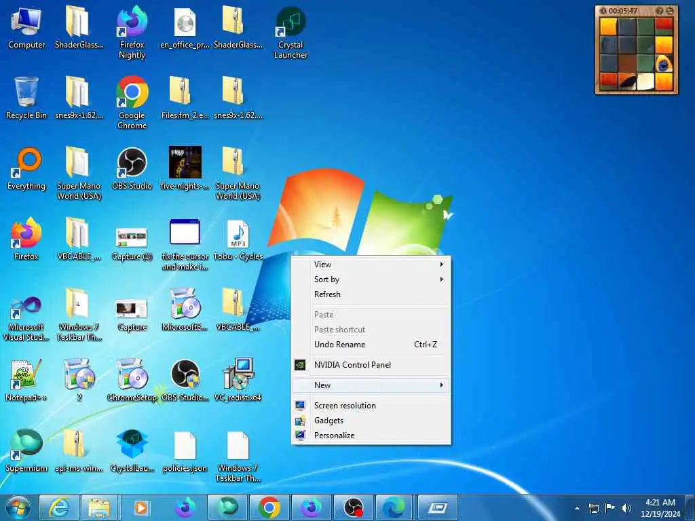Open the Super Mario World (USA) plain folder
This screenshot has width=695, height=521.
pos(79,174)
